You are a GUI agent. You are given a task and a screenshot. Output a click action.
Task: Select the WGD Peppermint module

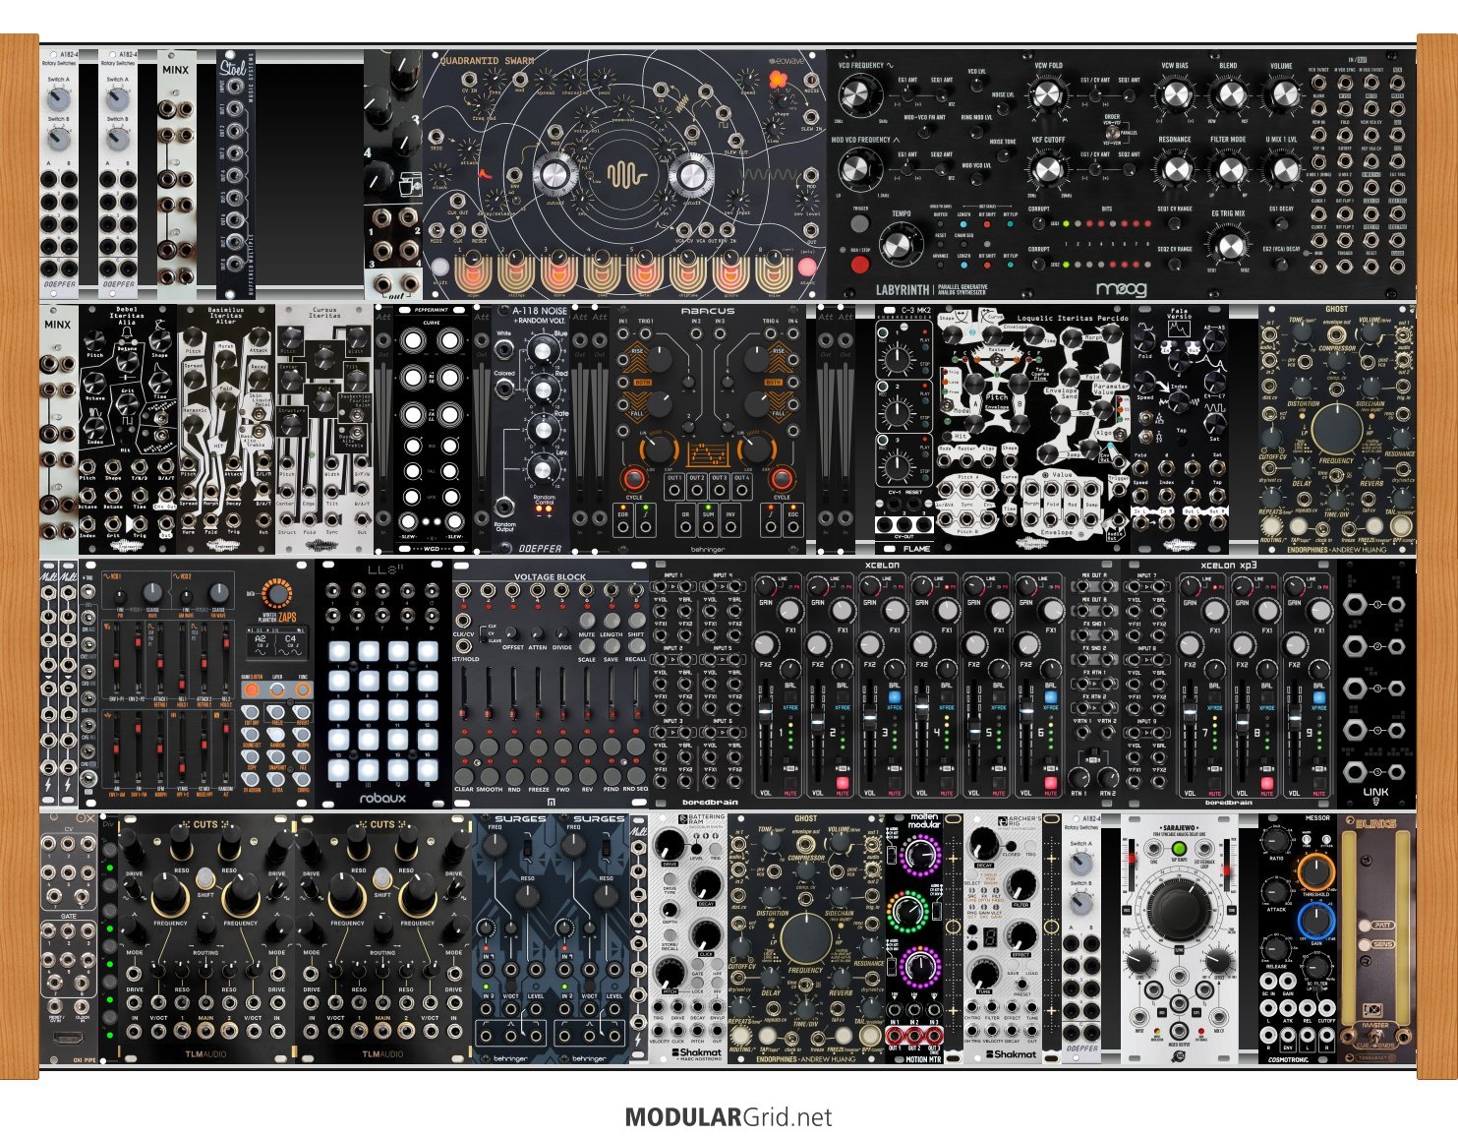pos(433,429)
